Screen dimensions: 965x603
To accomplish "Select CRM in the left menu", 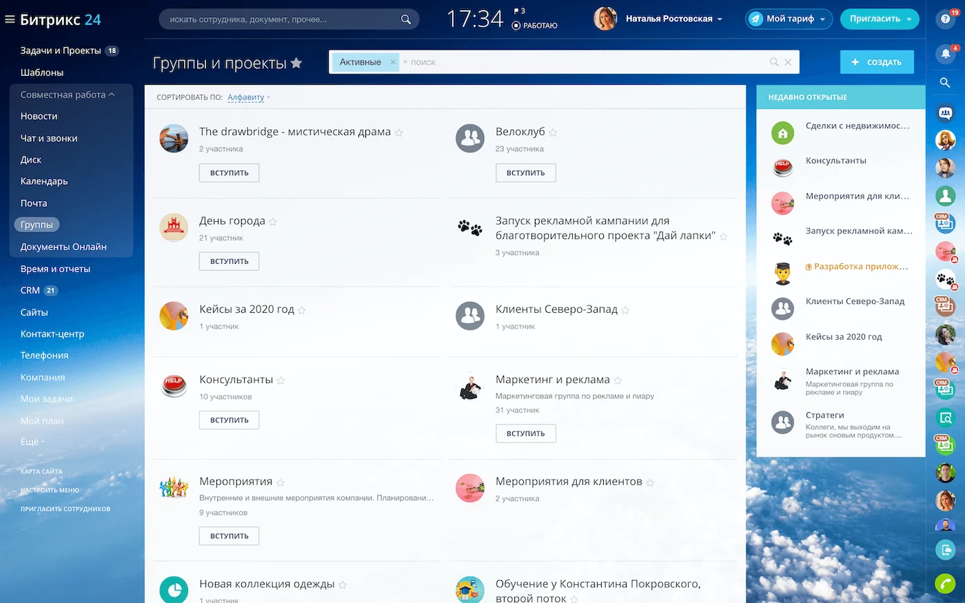I will pos(30,291).
